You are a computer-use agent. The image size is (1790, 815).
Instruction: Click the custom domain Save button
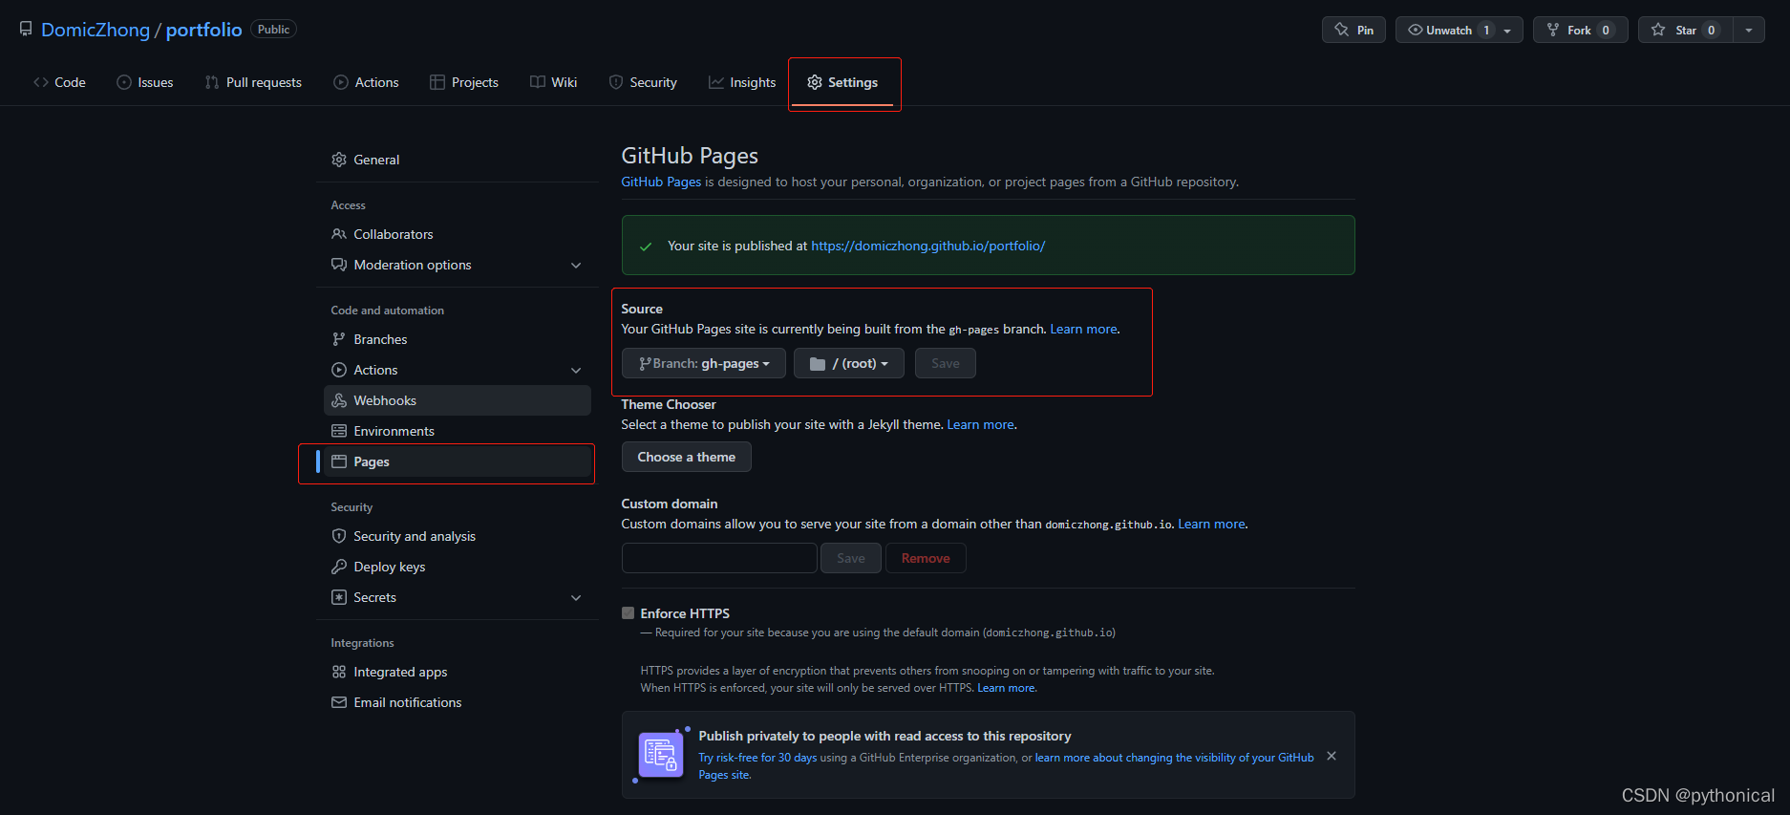pos(851,558)
